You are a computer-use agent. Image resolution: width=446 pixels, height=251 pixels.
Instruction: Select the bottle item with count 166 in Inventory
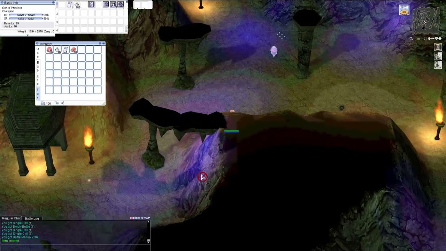pyautogui.click(x=57, y=50)
